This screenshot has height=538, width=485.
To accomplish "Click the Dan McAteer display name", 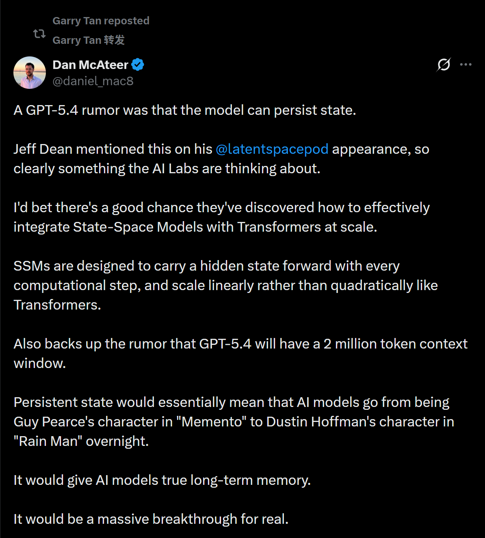I will pyautogui.click(x=90, y=65).
